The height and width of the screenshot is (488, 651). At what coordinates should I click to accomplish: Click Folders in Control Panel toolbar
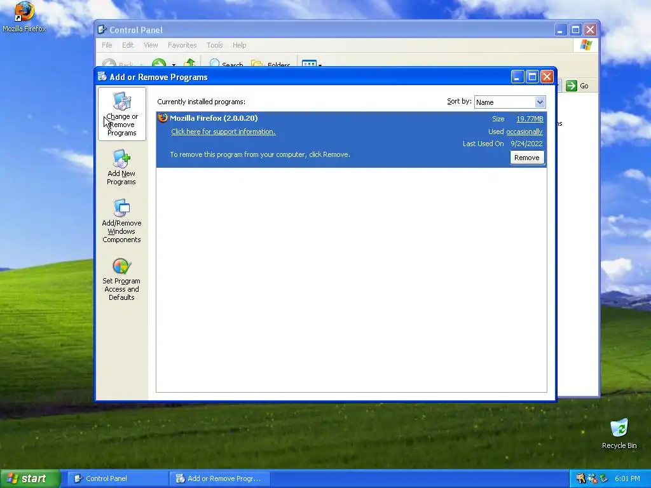tap(271, 64)
